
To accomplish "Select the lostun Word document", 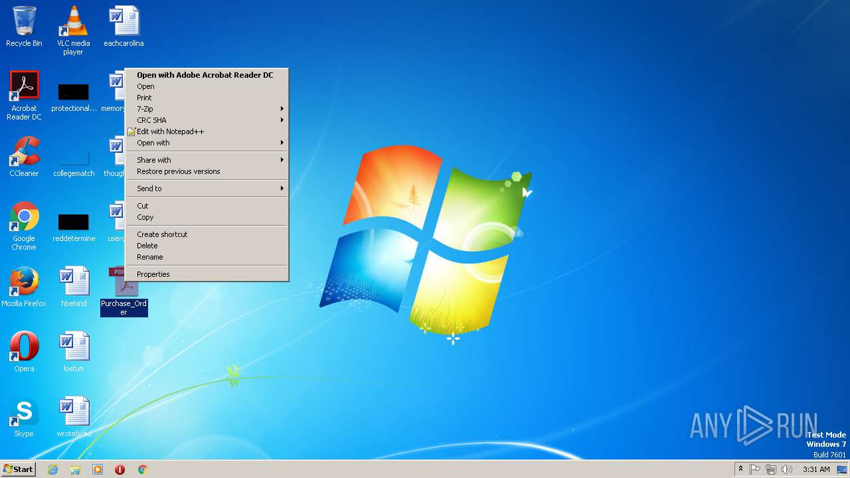I will coord(74,352).
